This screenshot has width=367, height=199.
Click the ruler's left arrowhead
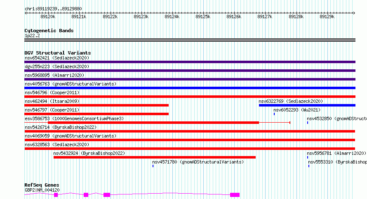pyautogui.click(x=26, y=13)
